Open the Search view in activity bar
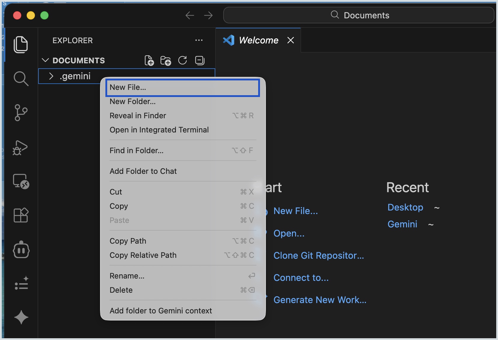 tap(21, 79)
